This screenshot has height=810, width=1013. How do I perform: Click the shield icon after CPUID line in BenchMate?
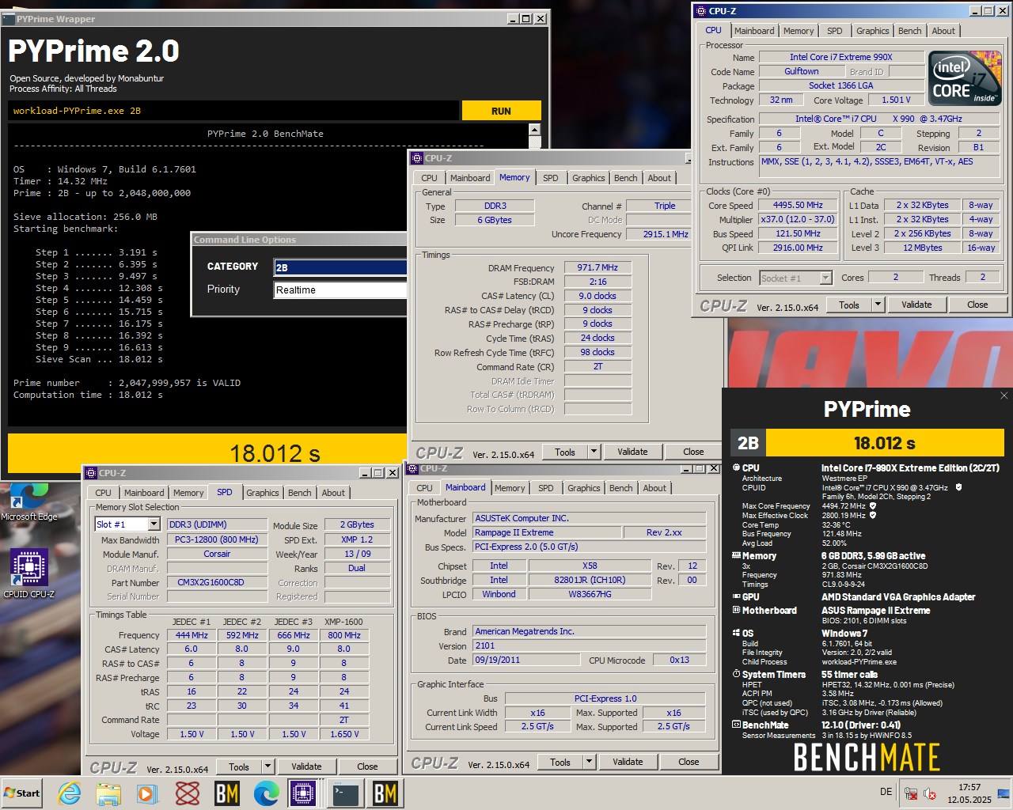tap(958, 487)
